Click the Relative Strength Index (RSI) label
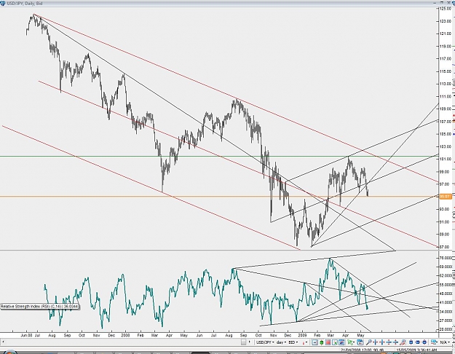Viewport: 455px width, 354px height. click(x=39, y=307)
